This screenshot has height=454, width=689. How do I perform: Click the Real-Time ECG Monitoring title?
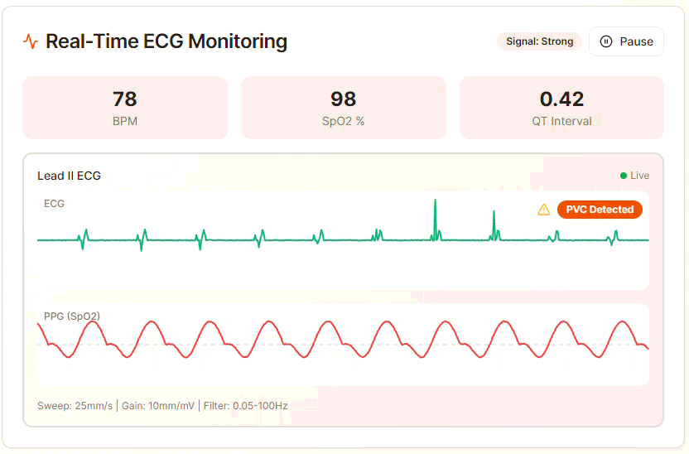(x=166, y=41)
